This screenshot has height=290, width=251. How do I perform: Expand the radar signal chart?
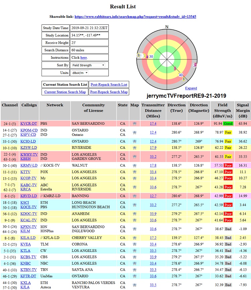pyautogui.click(x=191, y=88)
